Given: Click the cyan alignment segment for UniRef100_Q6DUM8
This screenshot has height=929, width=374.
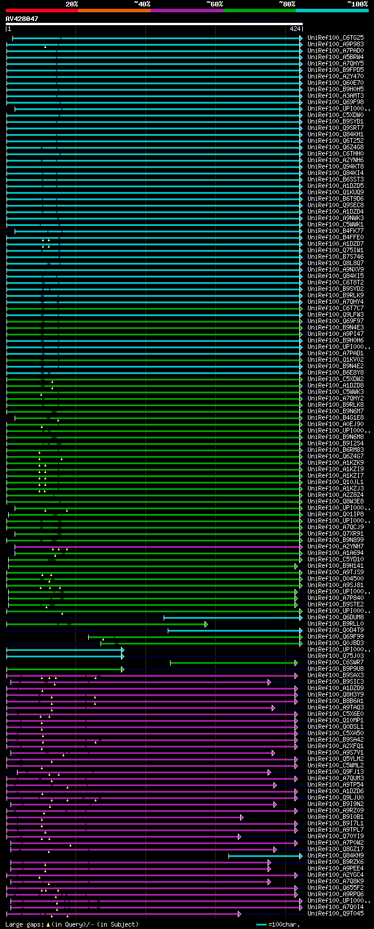Looking at the screenshot, I should pos(233,617).
